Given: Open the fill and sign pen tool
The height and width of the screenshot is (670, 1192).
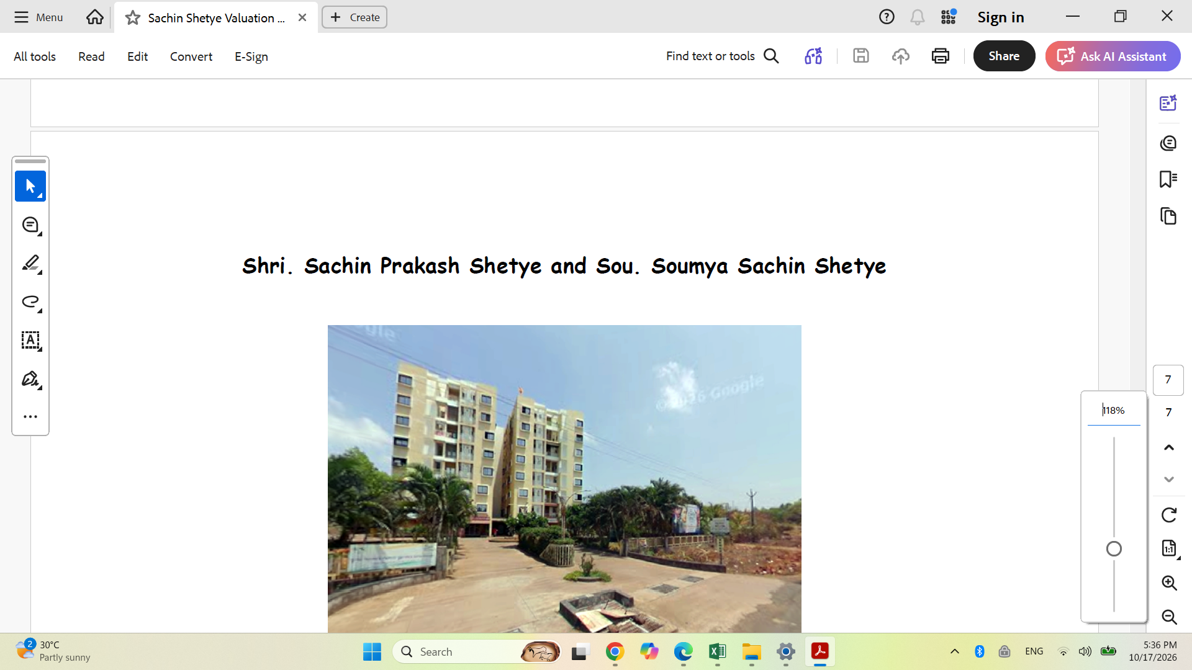Looking at the screenshot, I should coord(30,378).
